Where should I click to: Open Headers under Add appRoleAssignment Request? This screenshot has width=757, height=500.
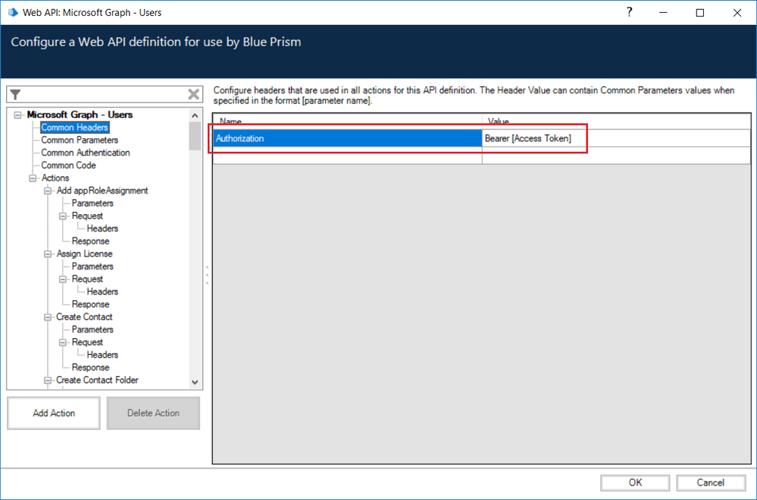coord(102,228)
